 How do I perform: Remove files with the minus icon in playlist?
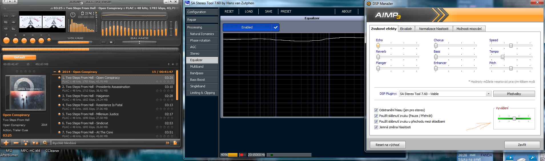pyautogui.click(x=16, y=143)
